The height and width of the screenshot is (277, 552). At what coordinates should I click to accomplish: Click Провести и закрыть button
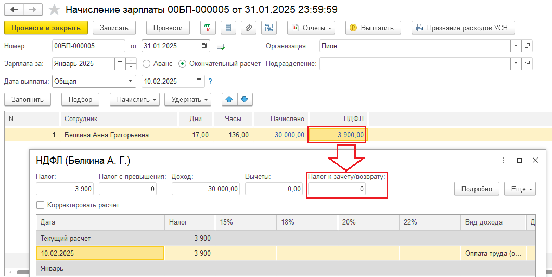pos(46,28)
